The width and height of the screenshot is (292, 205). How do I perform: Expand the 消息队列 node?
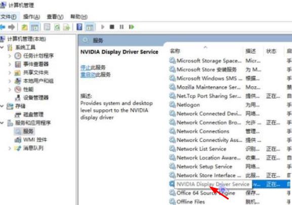click(x=10, y=148)
